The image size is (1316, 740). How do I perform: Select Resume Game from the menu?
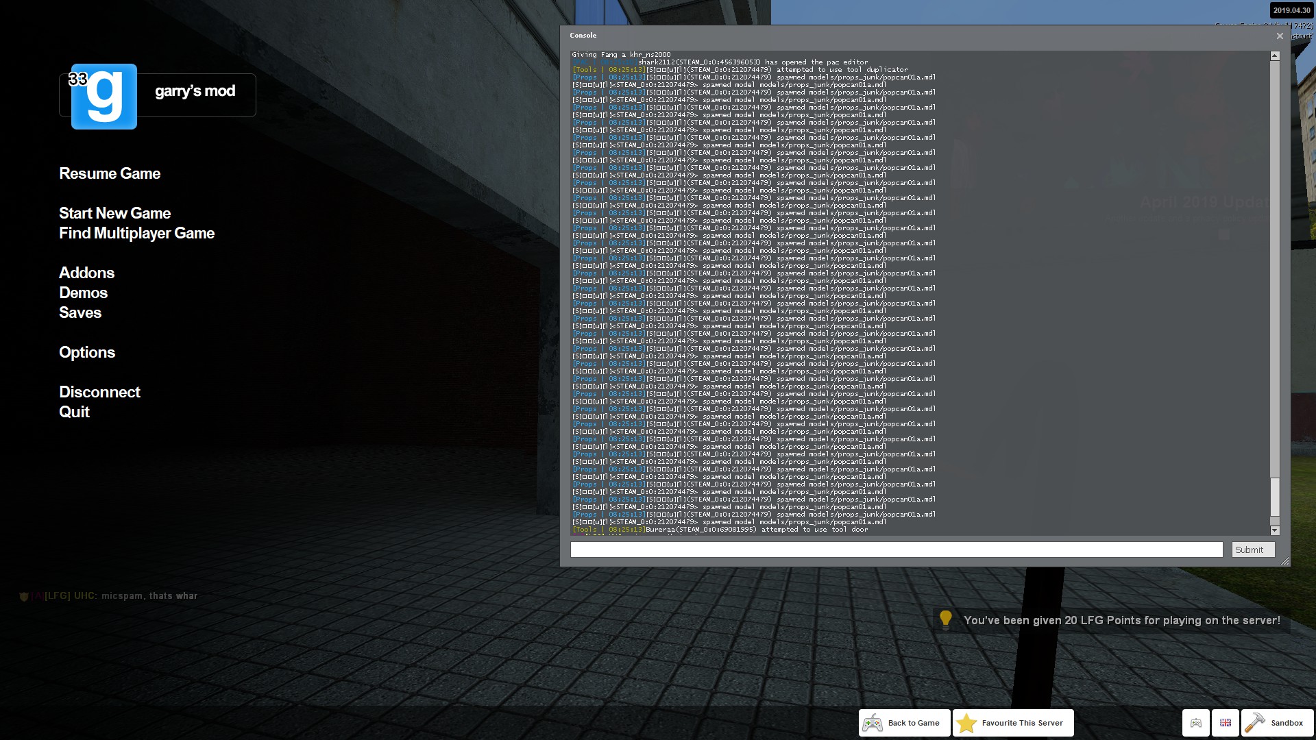click(x=110, y=173)
